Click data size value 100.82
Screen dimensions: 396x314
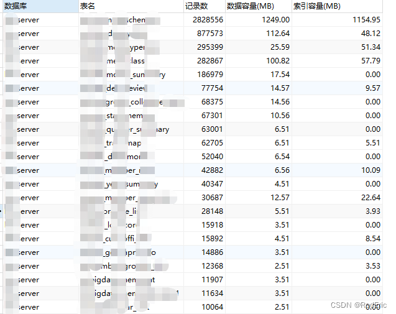tap(278, 61)
